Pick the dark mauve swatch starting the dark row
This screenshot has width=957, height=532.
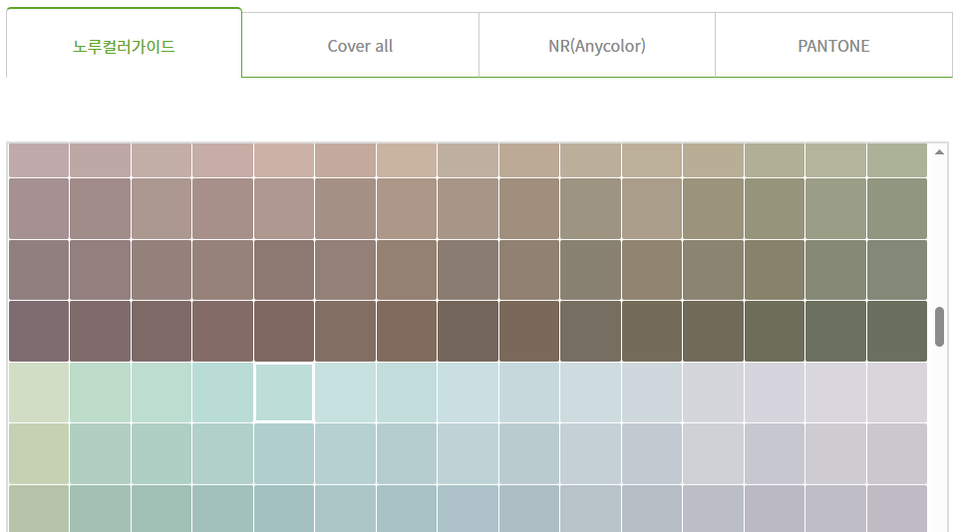click(39, 332)
